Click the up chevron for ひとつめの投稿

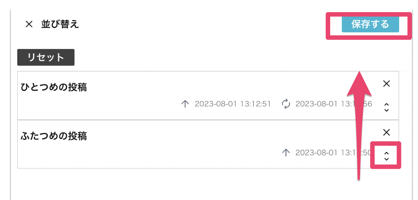386,105
